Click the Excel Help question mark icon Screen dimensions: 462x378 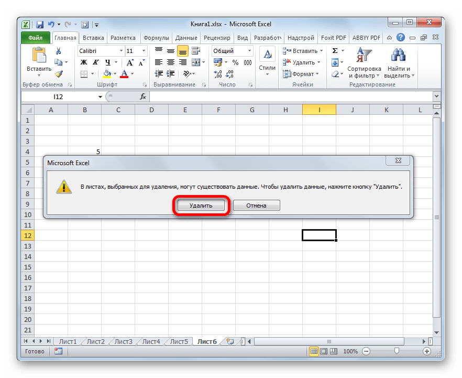coord(400,37)
